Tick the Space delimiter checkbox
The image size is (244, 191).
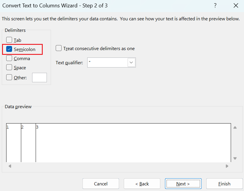(9, 67)
